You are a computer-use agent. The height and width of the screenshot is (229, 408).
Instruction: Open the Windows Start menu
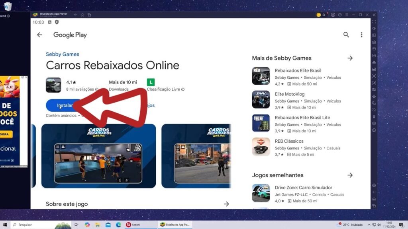[x=5, y=225]
